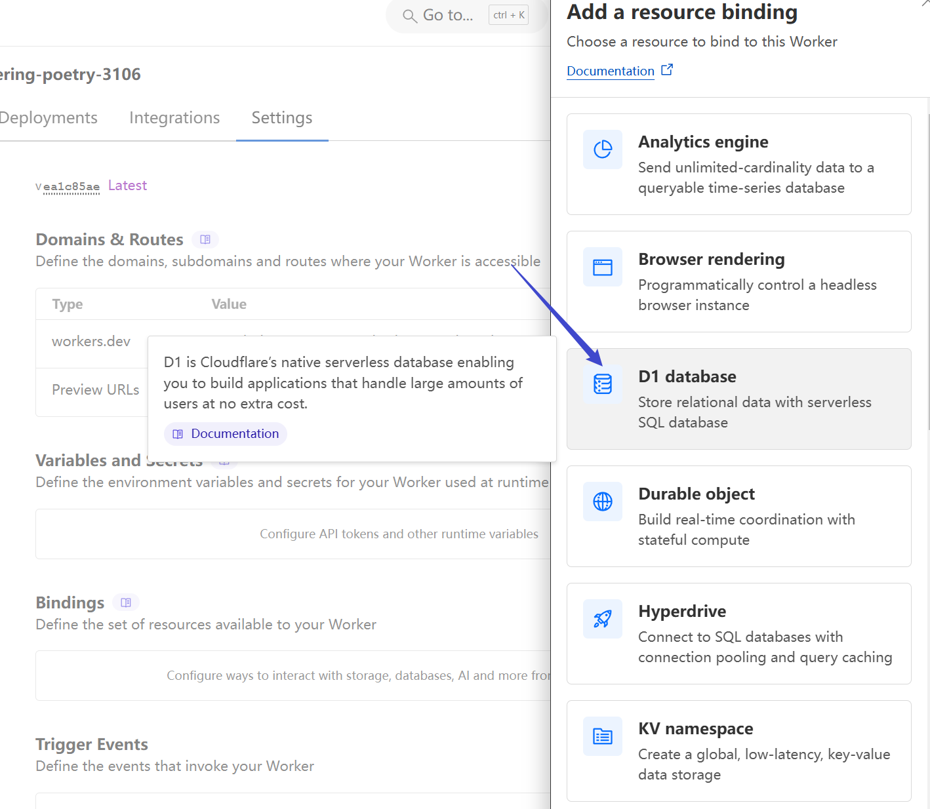The width and height of the screenshot is (930, 809).
Task: Click the external link icon beside Documentation
Action: (x=667, y=69)
